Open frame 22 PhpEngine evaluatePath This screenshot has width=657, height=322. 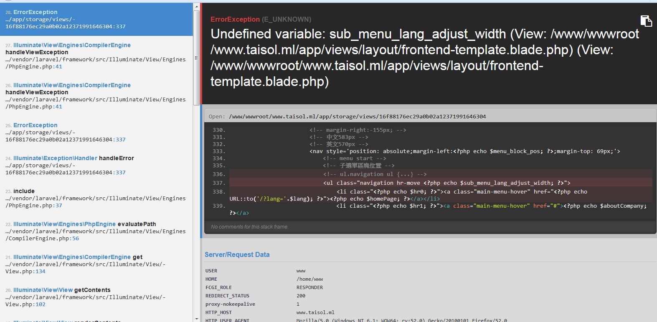(x=96, y=231)
